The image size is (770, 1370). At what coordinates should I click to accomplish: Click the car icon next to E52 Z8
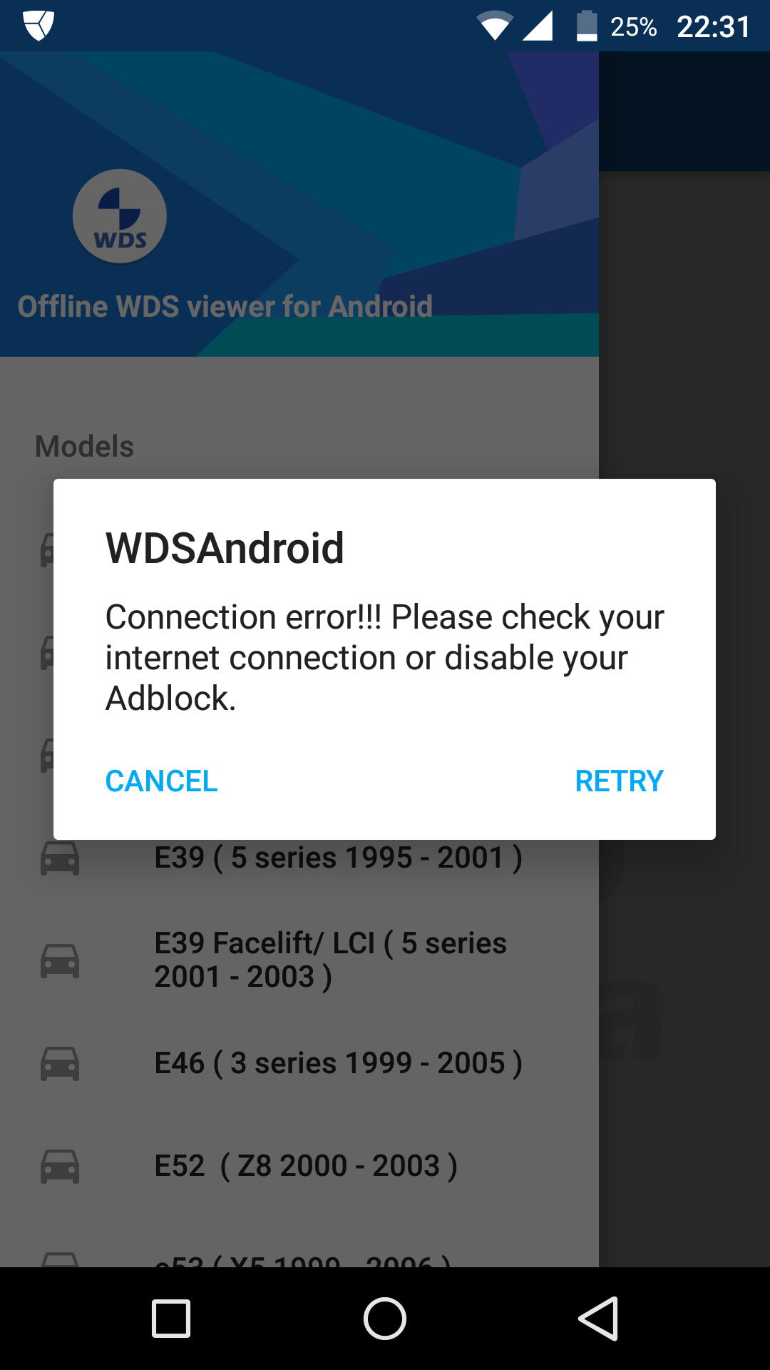coord(60,1166)
